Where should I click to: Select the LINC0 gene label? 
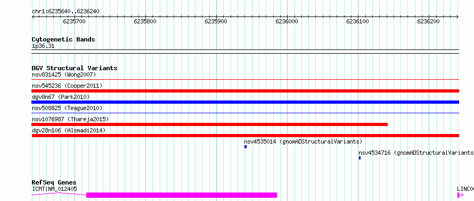click(465, 189)
